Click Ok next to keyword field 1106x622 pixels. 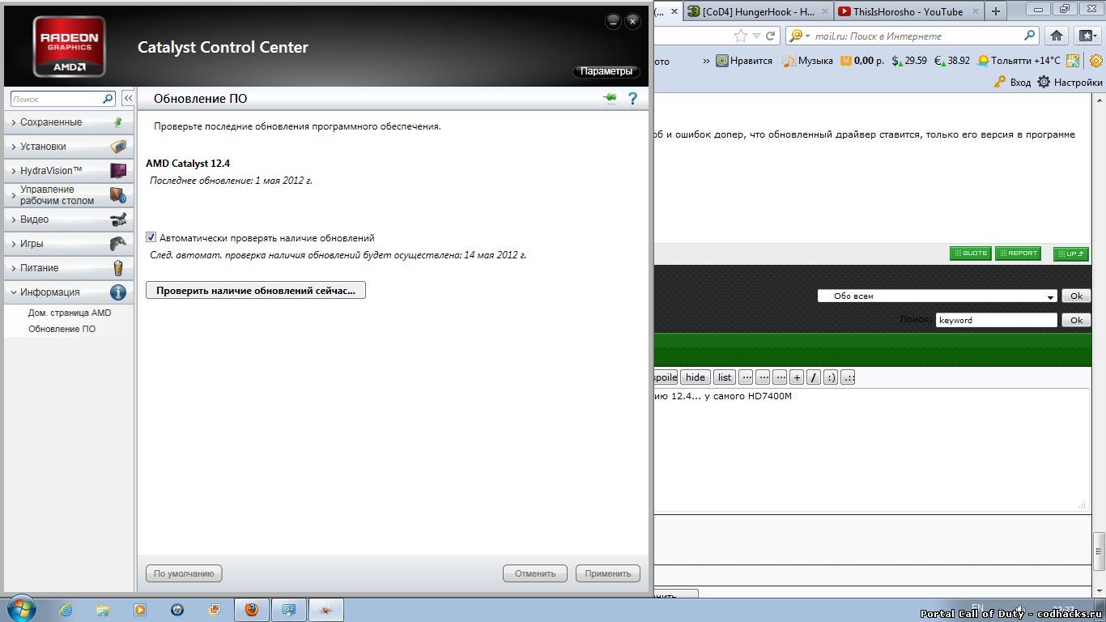point(1076,320)
